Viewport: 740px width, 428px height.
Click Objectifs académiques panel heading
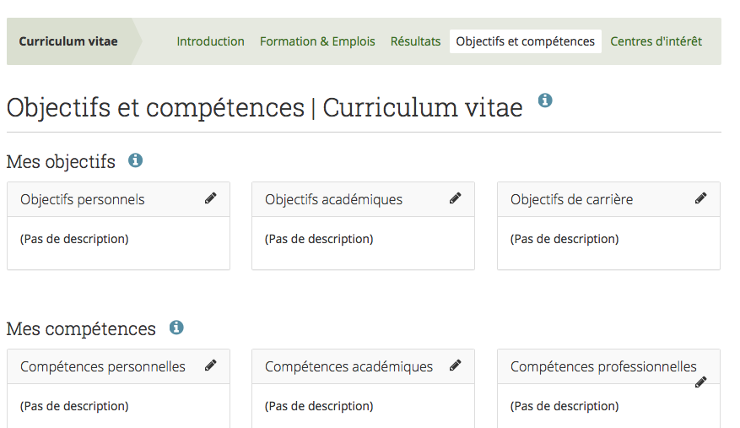(333, 200)
